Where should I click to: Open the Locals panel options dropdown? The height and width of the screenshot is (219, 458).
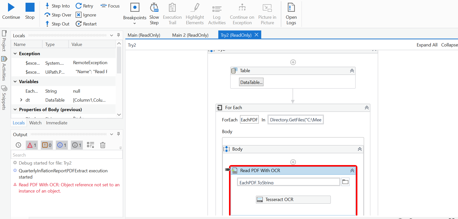click(112, 35)
